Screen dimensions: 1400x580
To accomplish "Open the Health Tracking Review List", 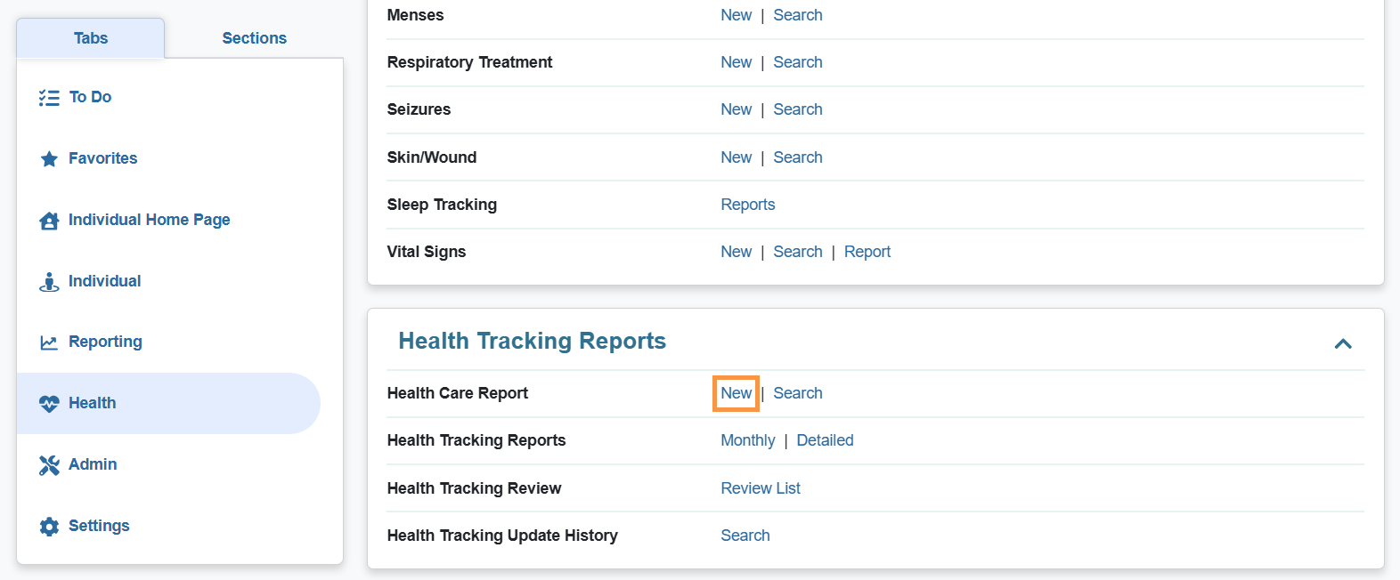I will point(760,487).
